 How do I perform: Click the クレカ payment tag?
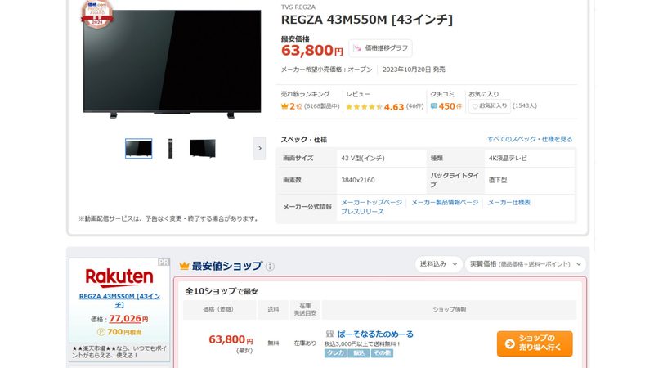tap(335, 353)
